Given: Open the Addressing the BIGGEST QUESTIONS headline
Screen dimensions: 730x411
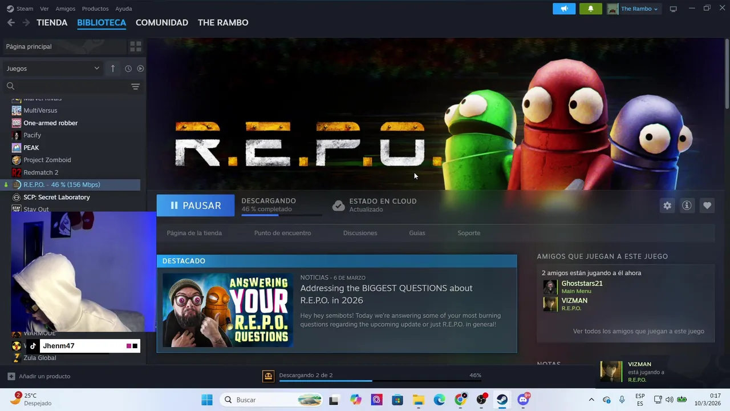Looking at the screenshot, I should coord(387,294).
